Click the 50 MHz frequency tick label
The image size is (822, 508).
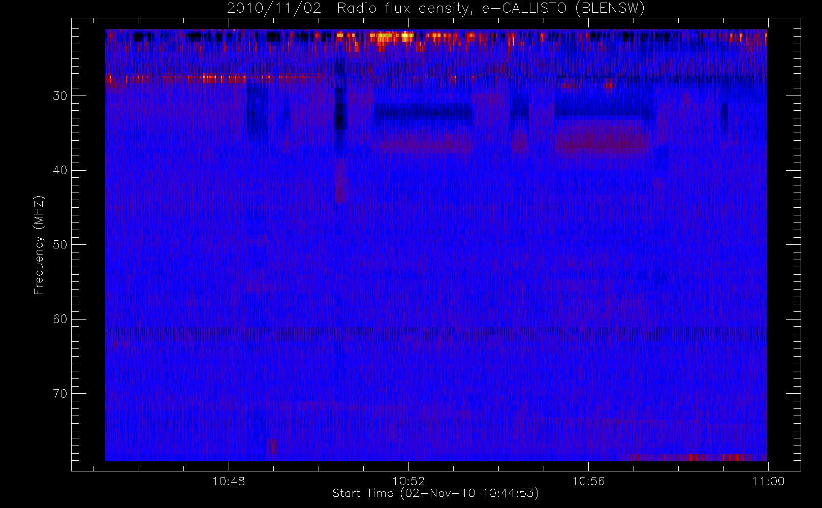click(x=60, y=244)
